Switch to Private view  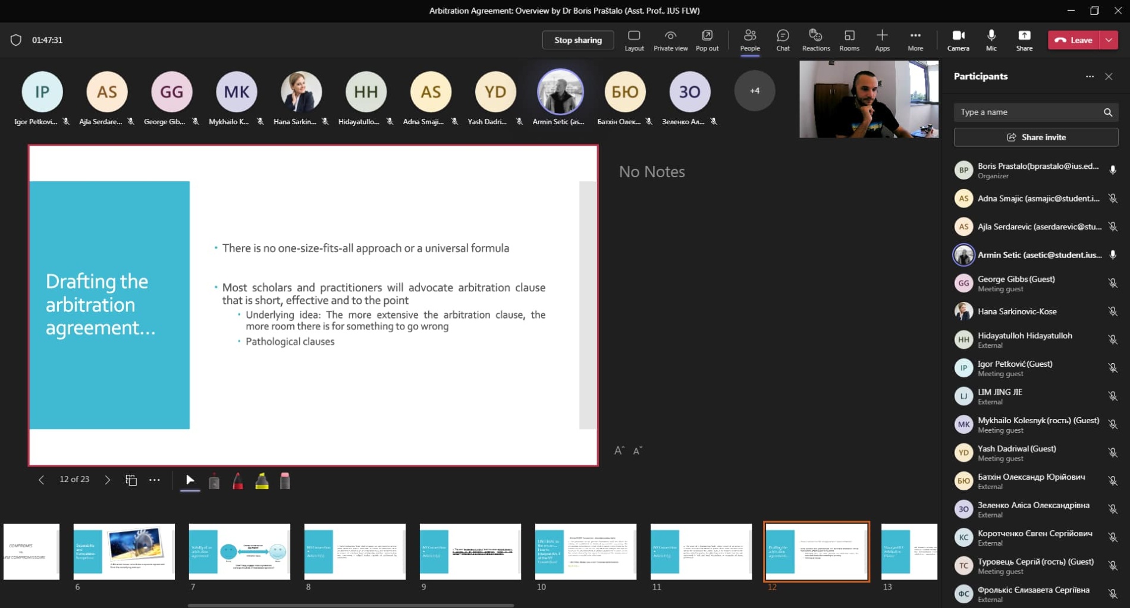[670, 40]
